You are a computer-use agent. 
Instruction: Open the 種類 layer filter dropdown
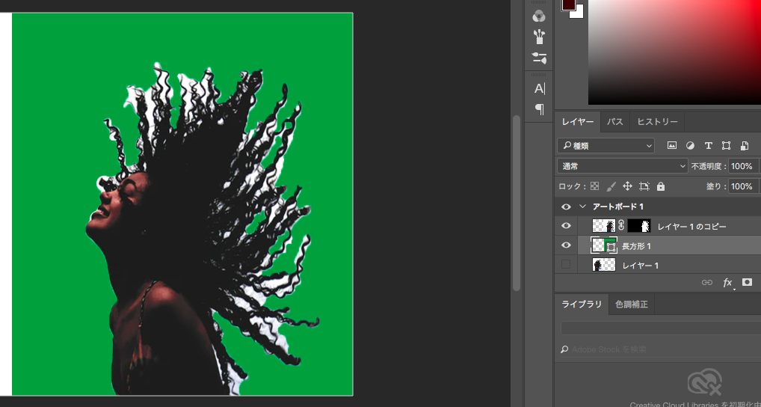(606, 146)
